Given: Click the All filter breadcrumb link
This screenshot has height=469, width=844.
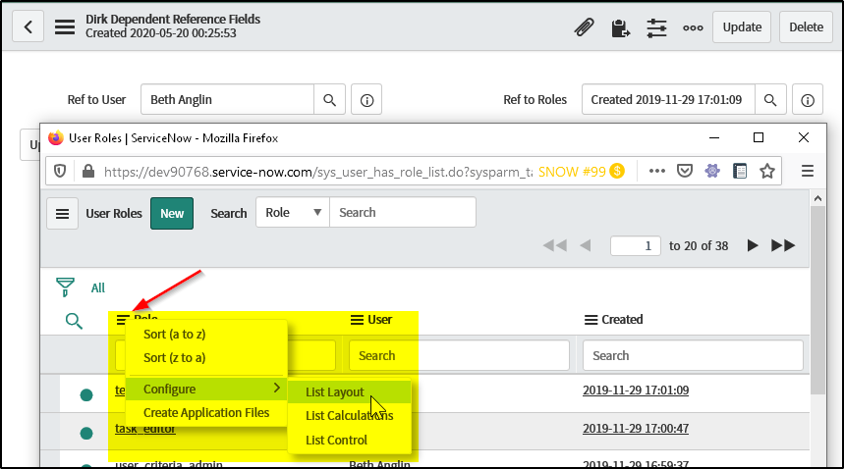Looking at the screenshot, I should point(98,287).
